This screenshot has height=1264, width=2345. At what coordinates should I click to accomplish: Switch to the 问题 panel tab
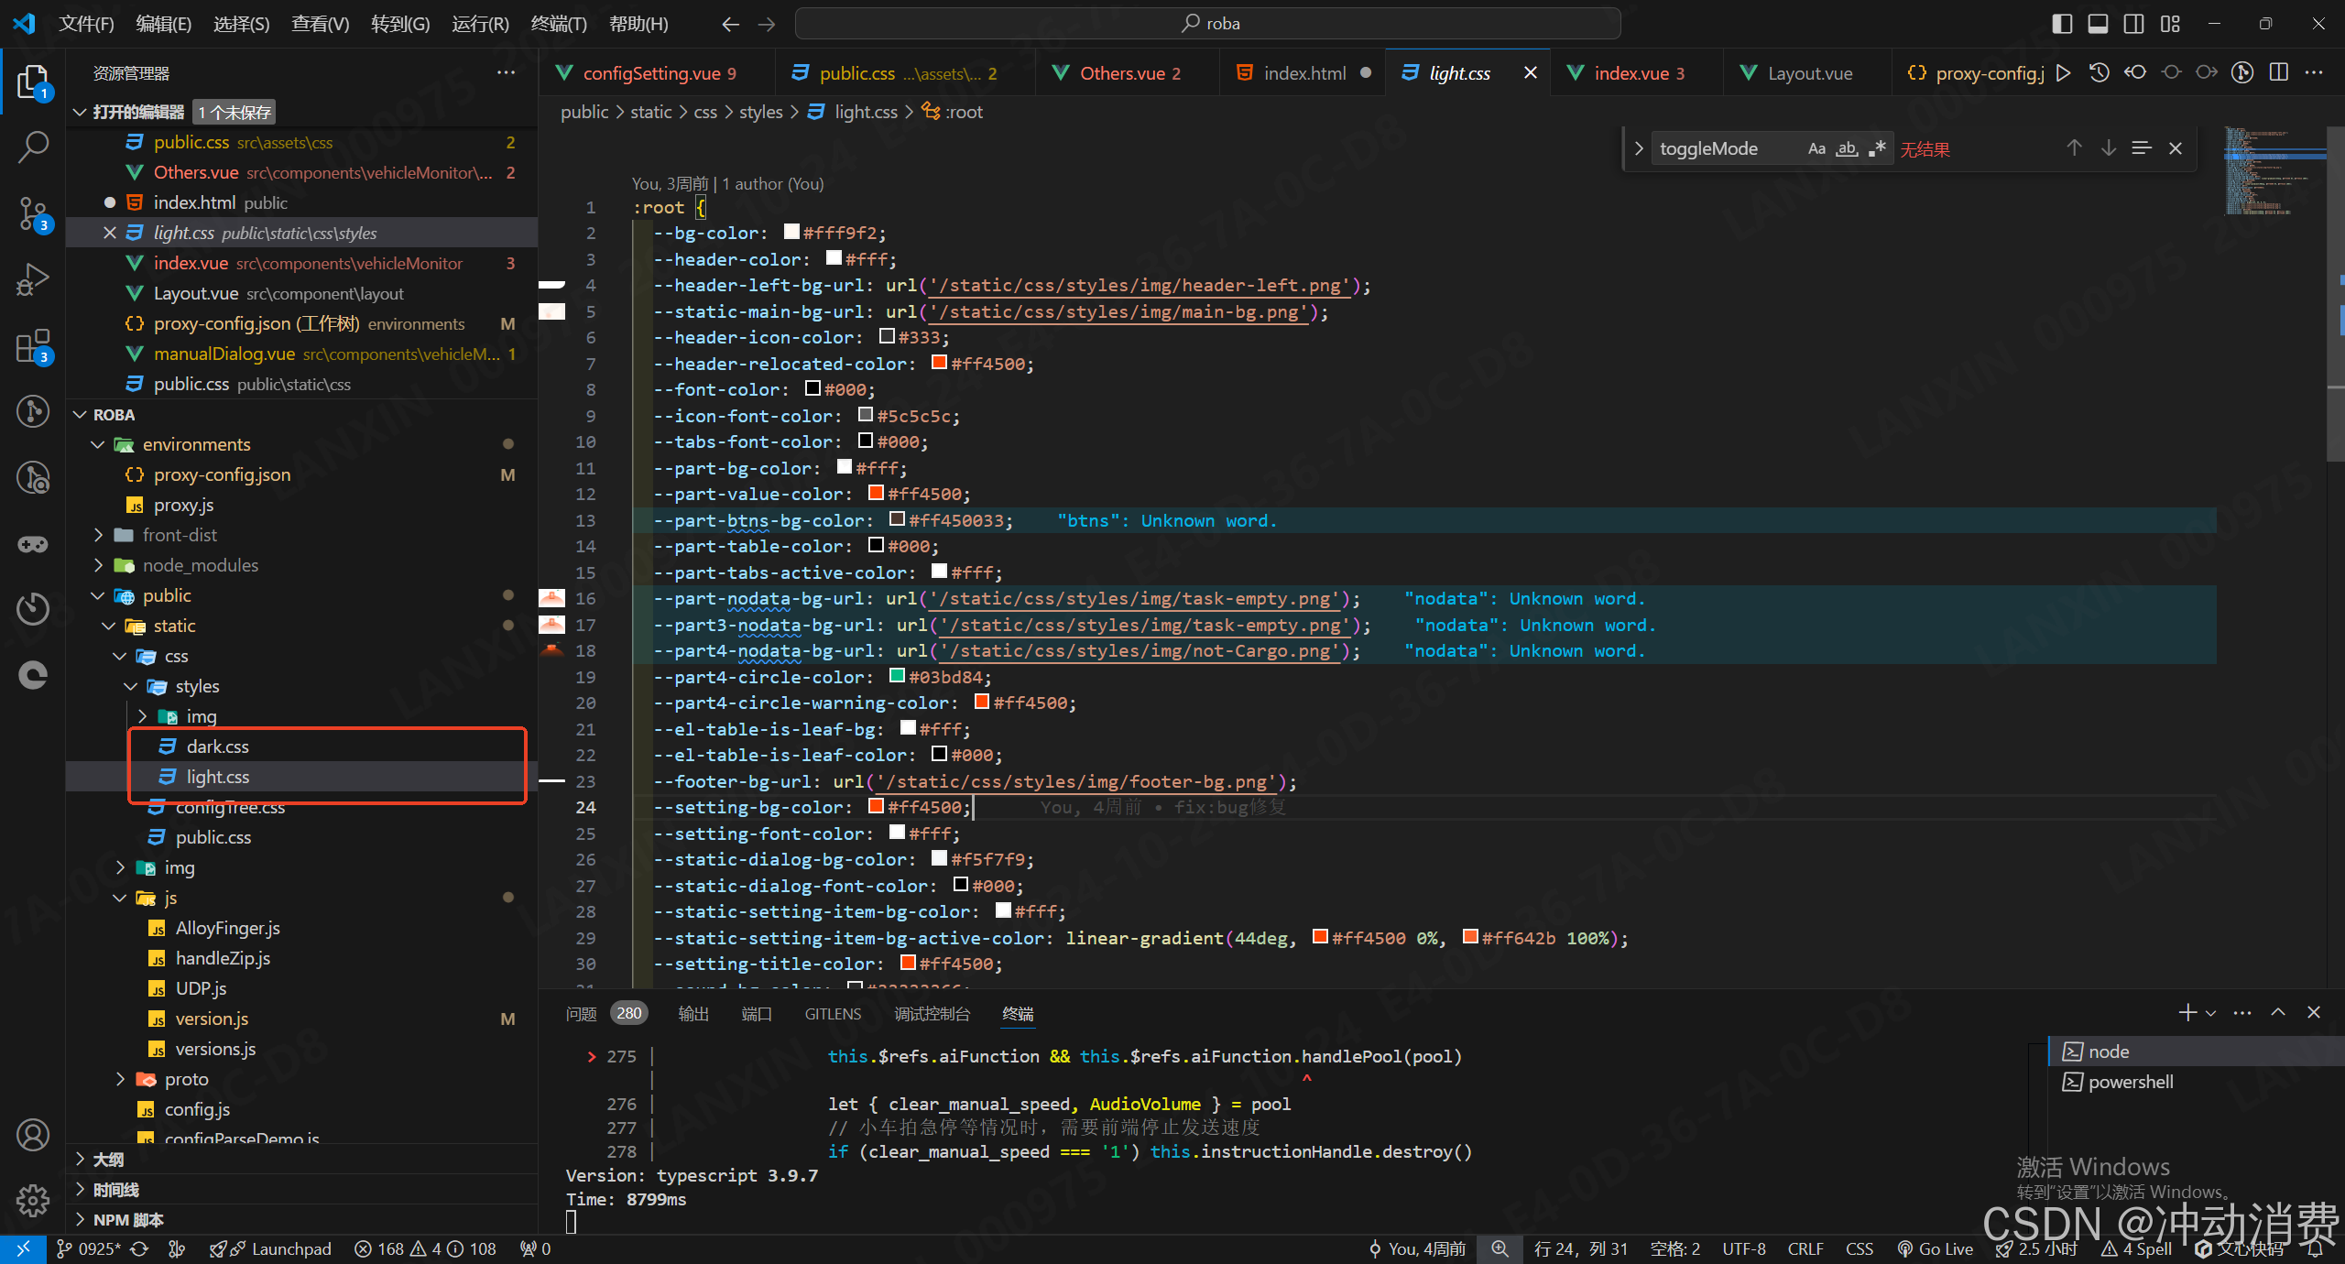pos(581,1014)
